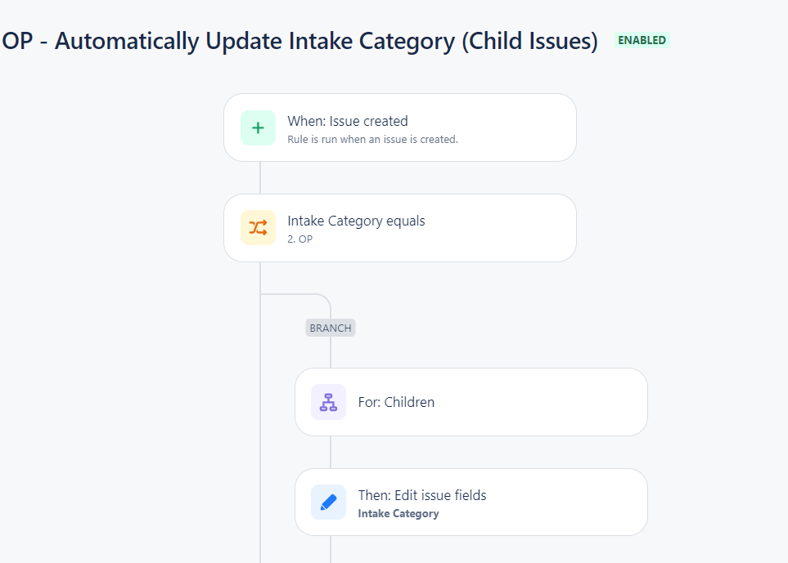Open the 'When: Issue created' trigger title

(347, 121)
